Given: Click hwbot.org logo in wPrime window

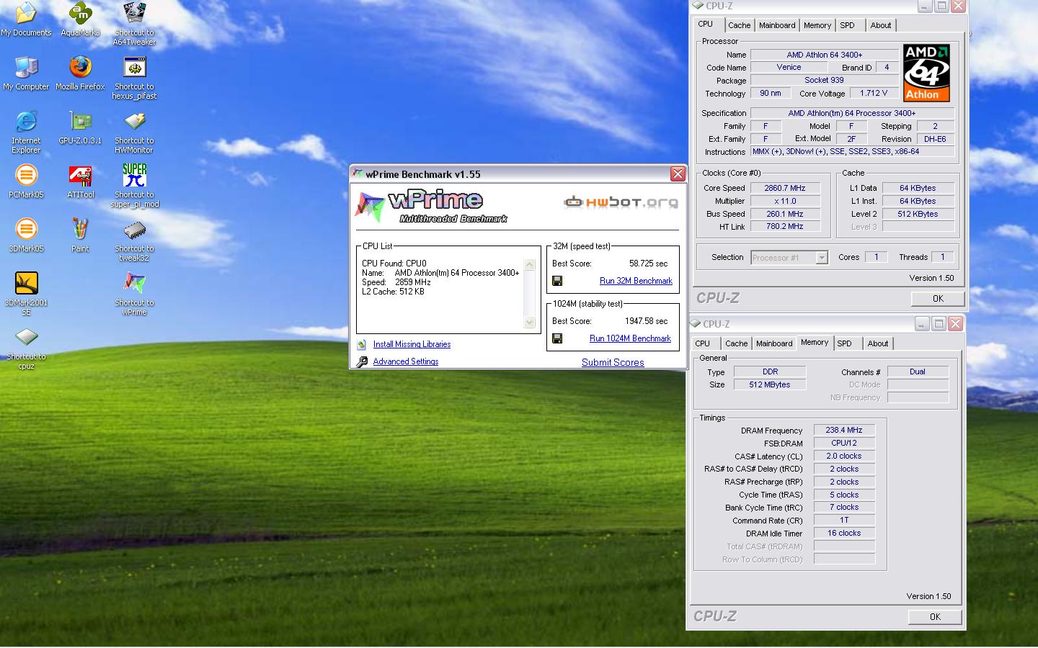Looking at the screenshot, I should pos(621,202).
